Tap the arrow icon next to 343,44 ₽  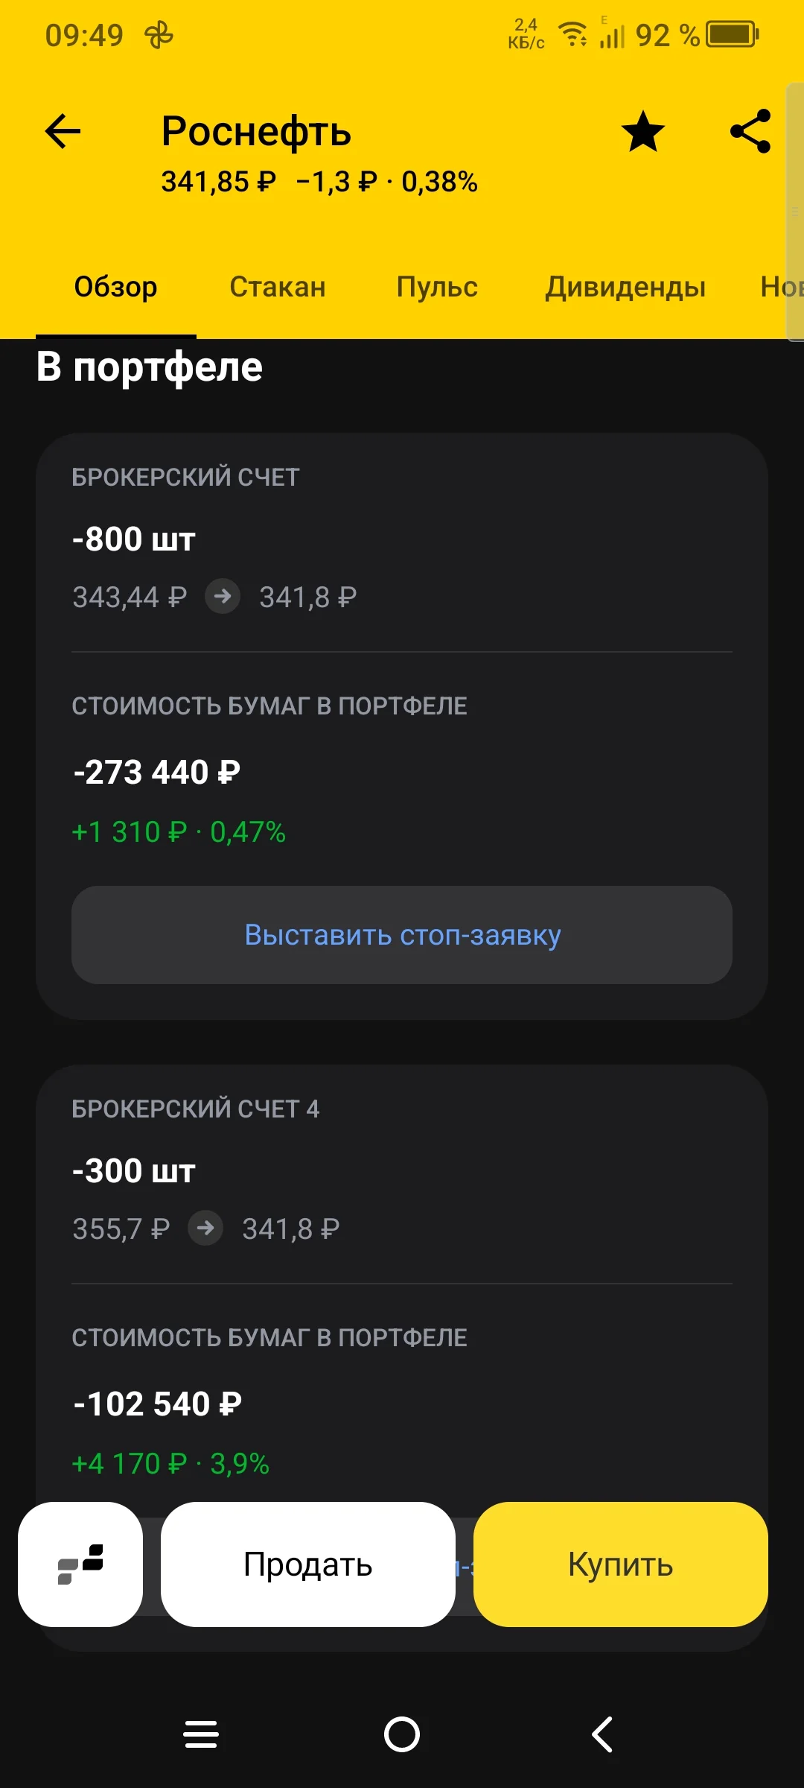pyautogui.click(x=223, y=596)
